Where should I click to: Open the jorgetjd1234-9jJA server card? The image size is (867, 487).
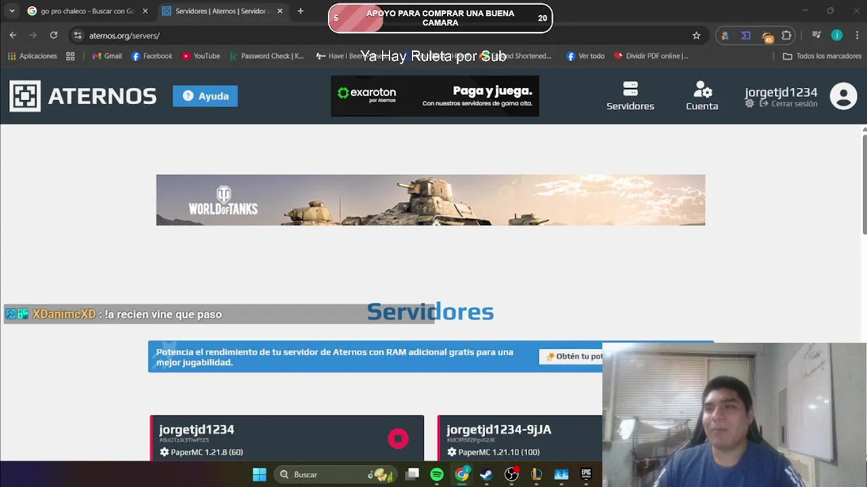click(x=520, y=438)
